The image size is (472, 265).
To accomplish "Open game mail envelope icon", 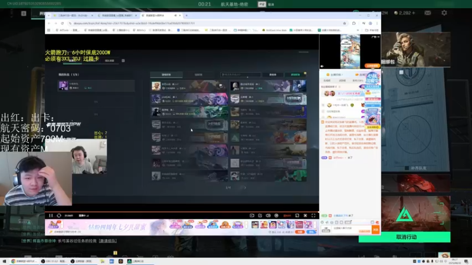I will click(427, 13).
